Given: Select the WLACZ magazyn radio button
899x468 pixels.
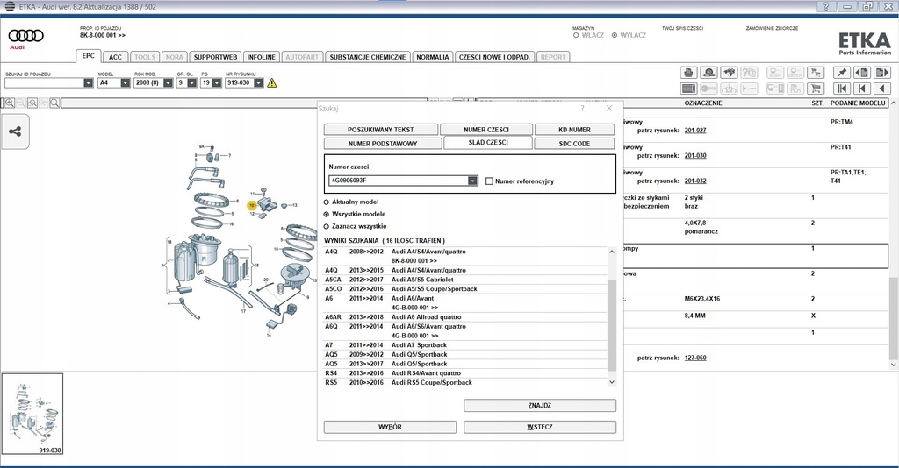Looking at the screenshot, I should click(x=576, y=35).
